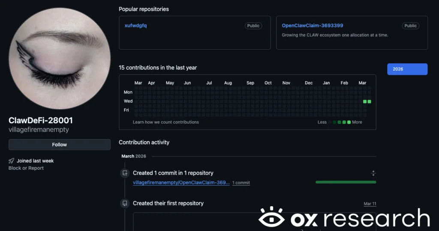The width and height of the screenshot is (439, 231).
Task: Collapse the commit activity with the fold icon
Action: tap(373, 173)
